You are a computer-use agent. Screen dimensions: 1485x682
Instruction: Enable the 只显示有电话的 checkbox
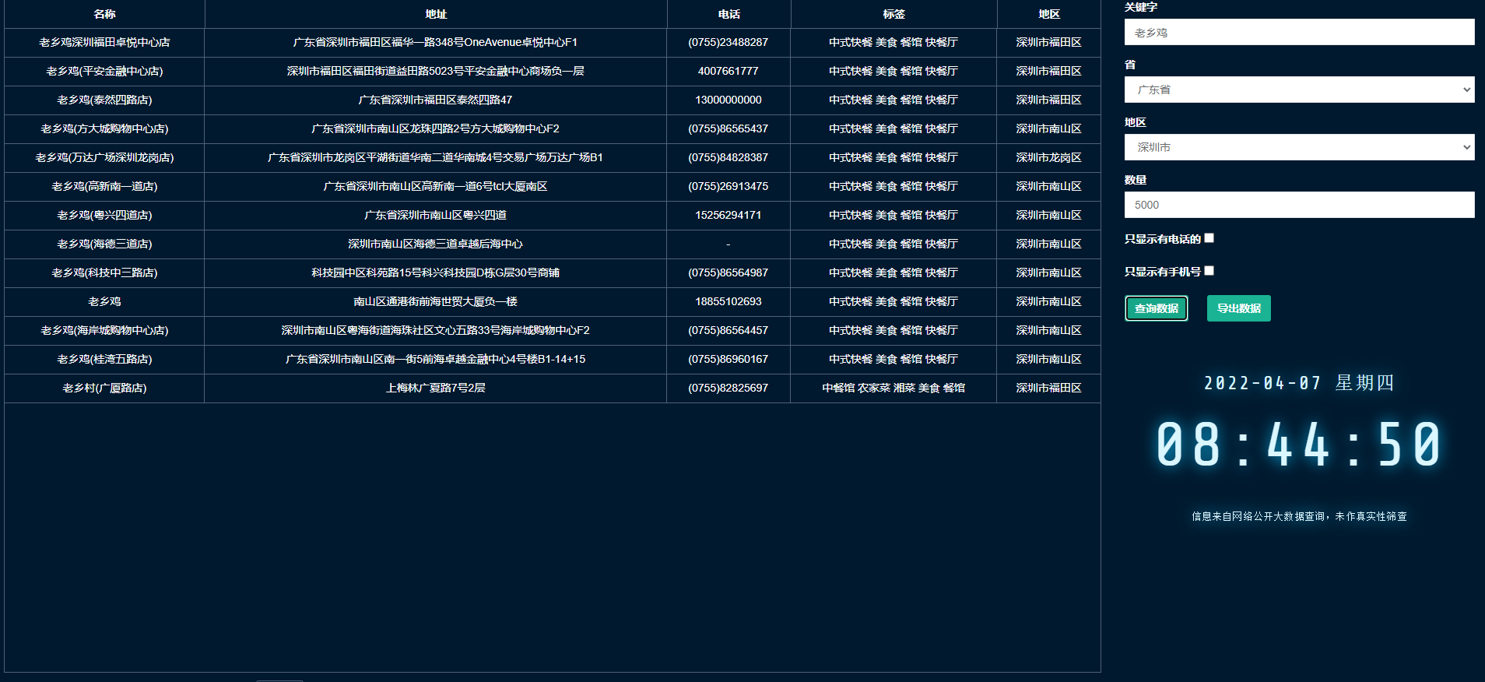click(x=1209, y=238)
